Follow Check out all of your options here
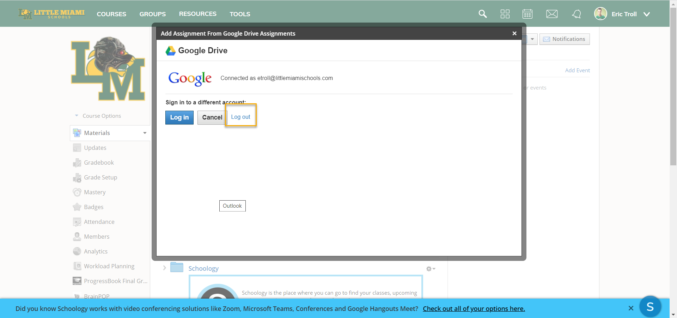The height and width of the screenshot is (318, 677). tap(474, 308)
